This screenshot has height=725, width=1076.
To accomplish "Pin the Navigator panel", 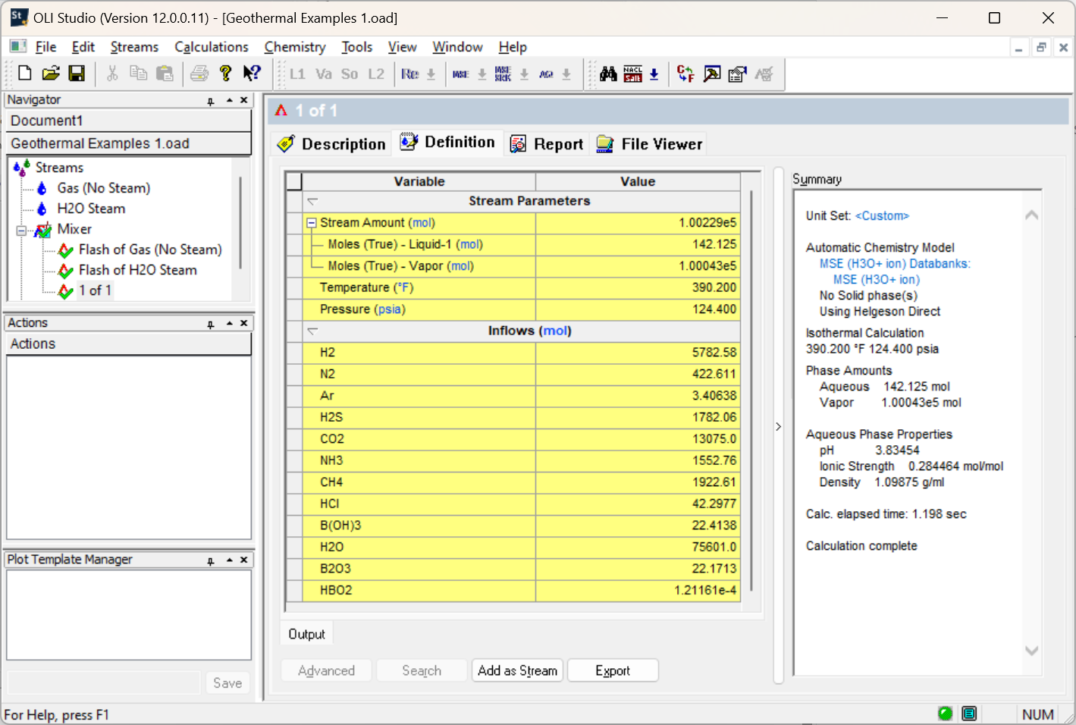I will click(x=211, y=101).
